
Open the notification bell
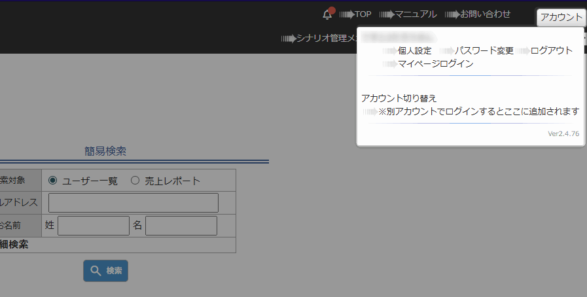pos(328,14)
